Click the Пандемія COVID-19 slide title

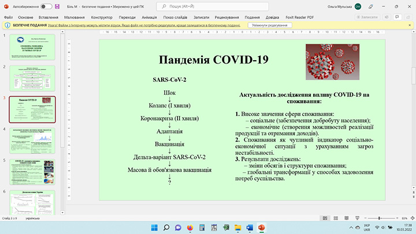click(214, 60)
